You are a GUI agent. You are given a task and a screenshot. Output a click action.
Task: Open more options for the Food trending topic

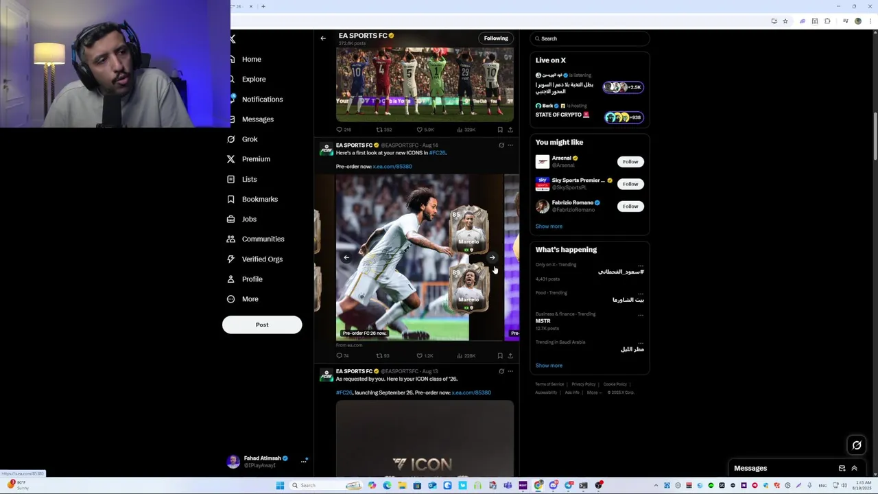641,293
